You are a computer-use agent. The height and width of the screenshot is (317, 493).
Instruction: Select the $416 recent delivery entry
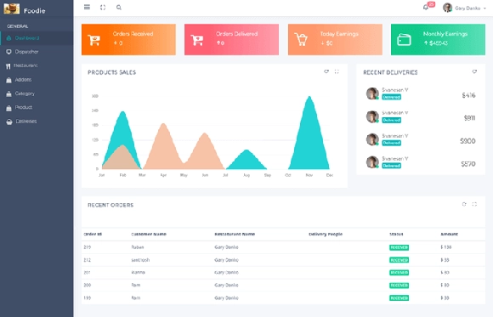[421, 93]
